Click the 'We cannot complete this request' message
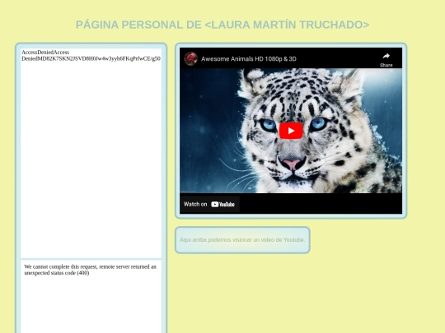 [x=91, y=270]
